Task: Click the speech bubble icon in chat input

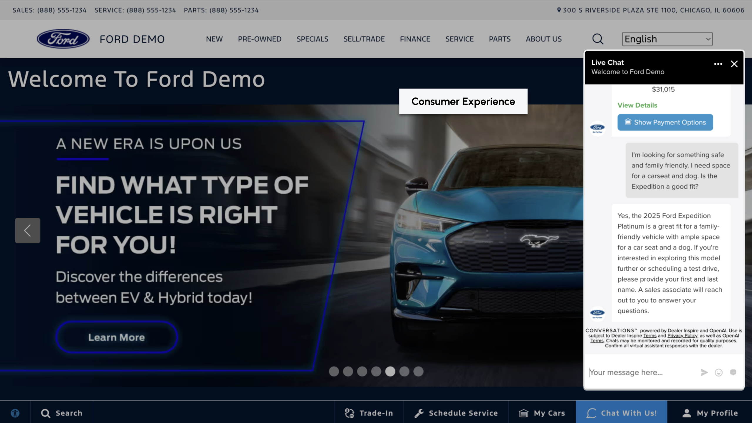Action: [733, 372]
